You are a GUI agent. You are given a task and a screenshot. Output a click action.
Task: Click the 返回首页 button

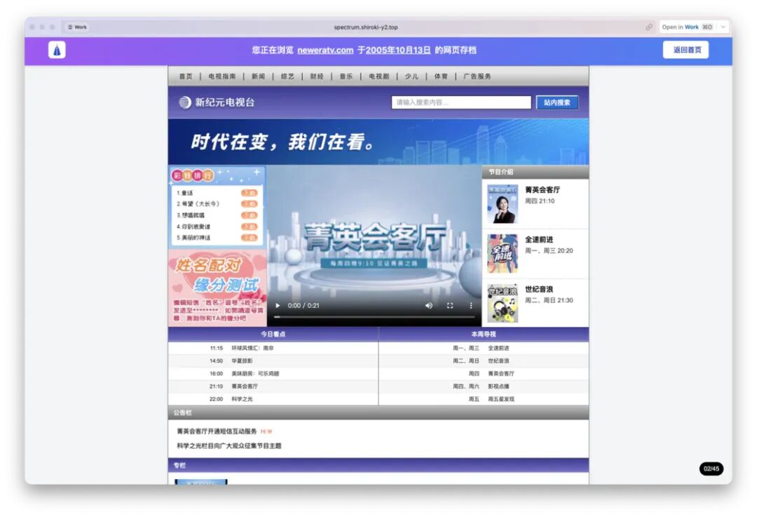click(686, 50)
